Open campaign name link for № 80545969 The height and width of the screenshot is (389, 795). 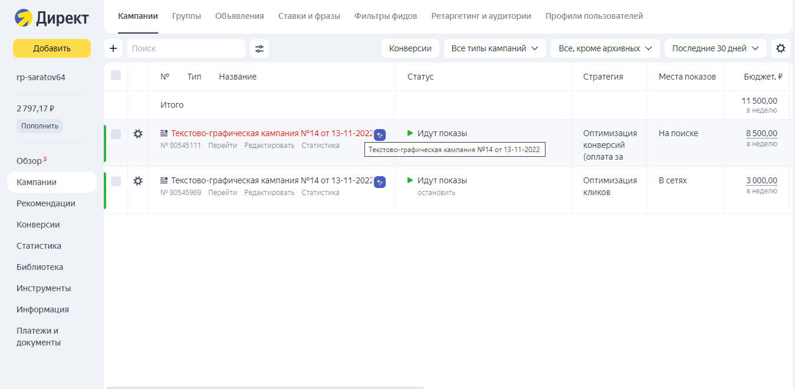pyautogui.click(x=272, y=180)
